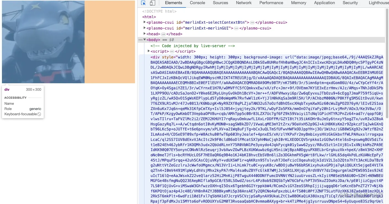
Task: Show collapsed content of script ellipsis
Action: 172,52
